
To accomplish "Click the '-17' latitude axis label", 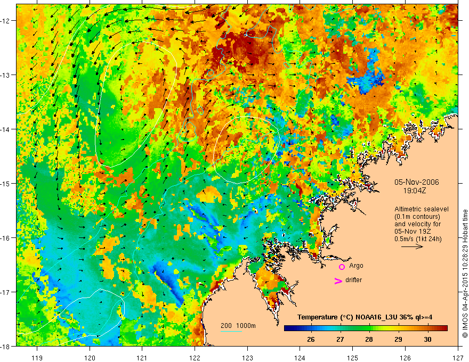I will coord(6,292).
